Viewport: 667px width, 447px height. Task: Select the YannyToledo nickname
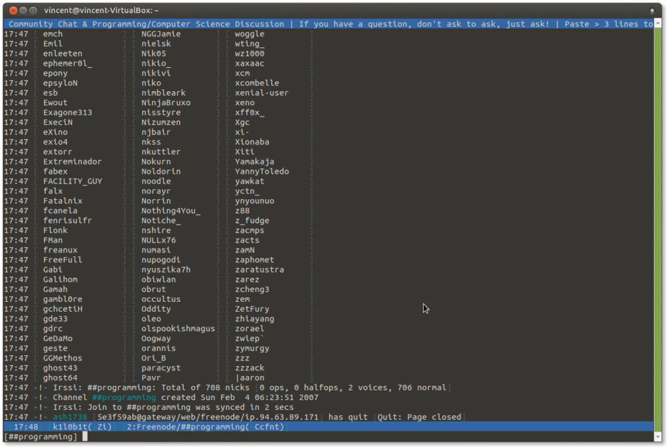[262, 172]
